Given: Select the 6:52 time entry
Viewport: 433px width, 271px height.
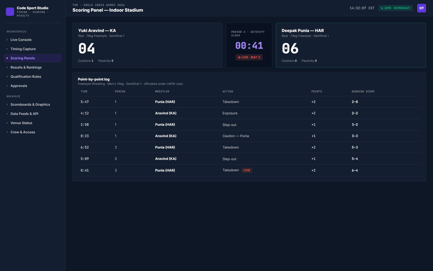Looking at the screenshot, I should click(85, 147).
